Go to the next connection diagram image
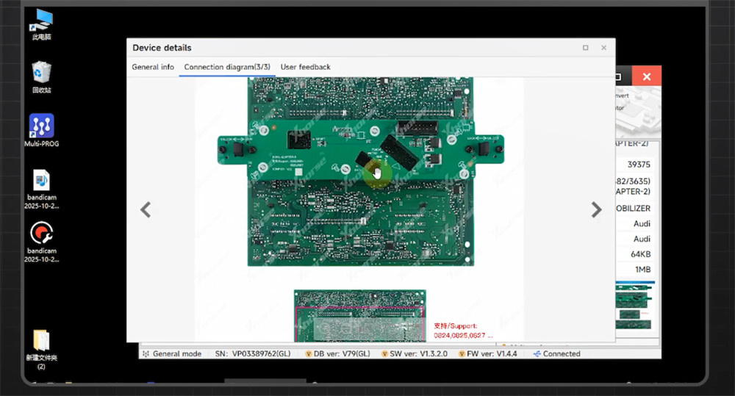The width and height of the screenshot is (735, 396). pos(596,210)
